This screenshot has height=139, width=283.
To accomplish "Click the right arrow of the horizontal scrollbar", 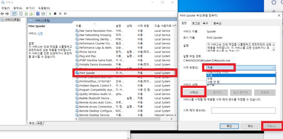I will coord(171,119).
